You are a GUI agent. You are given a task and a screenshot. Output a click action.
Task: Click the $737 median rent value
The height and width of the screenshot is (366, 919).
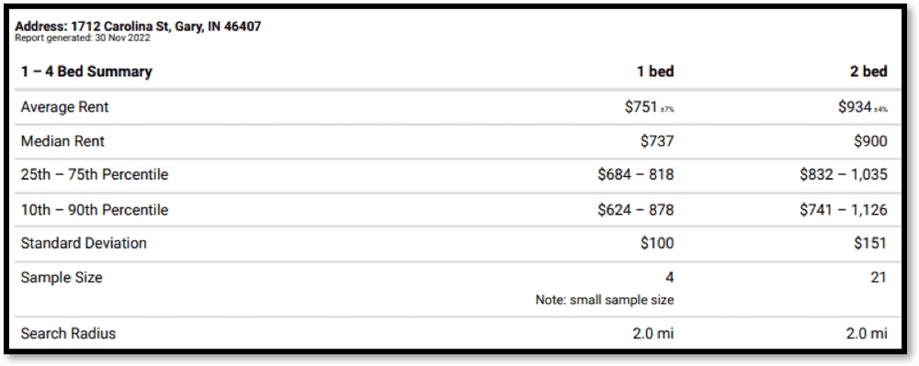pos(657,141)
